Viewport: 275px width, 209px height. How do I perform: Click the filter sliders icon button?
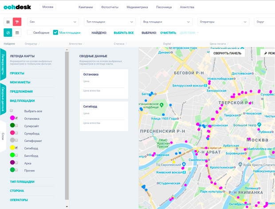pos(8,22)
